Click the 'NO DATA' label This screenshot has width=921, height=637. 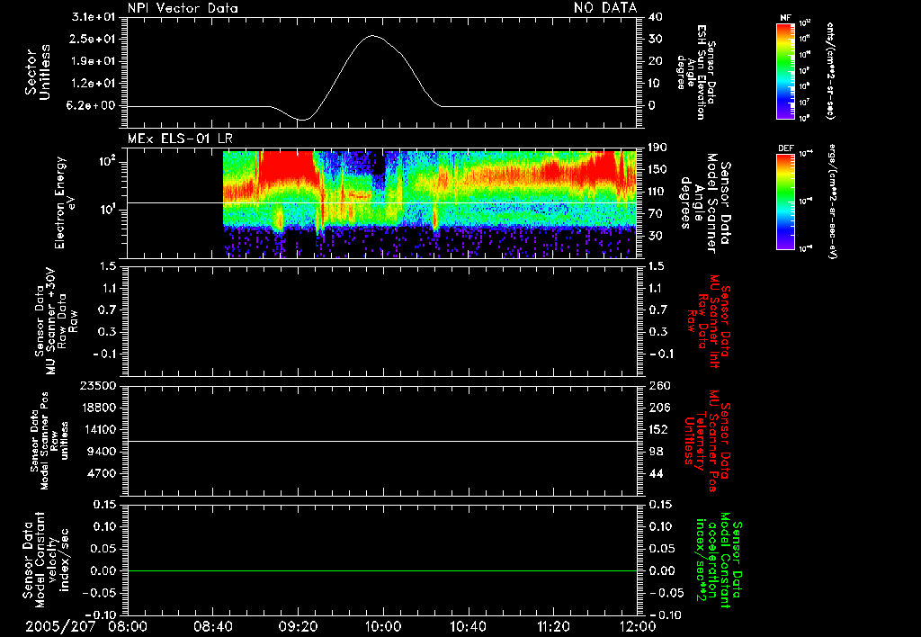605,7
